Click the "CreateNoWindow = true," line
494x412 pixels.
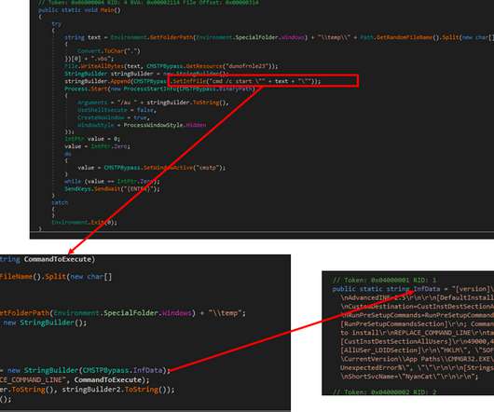pos(114,117)
